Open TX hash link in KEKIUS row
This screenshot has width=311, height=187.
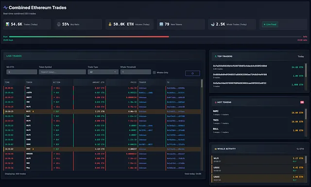(175, 154)
